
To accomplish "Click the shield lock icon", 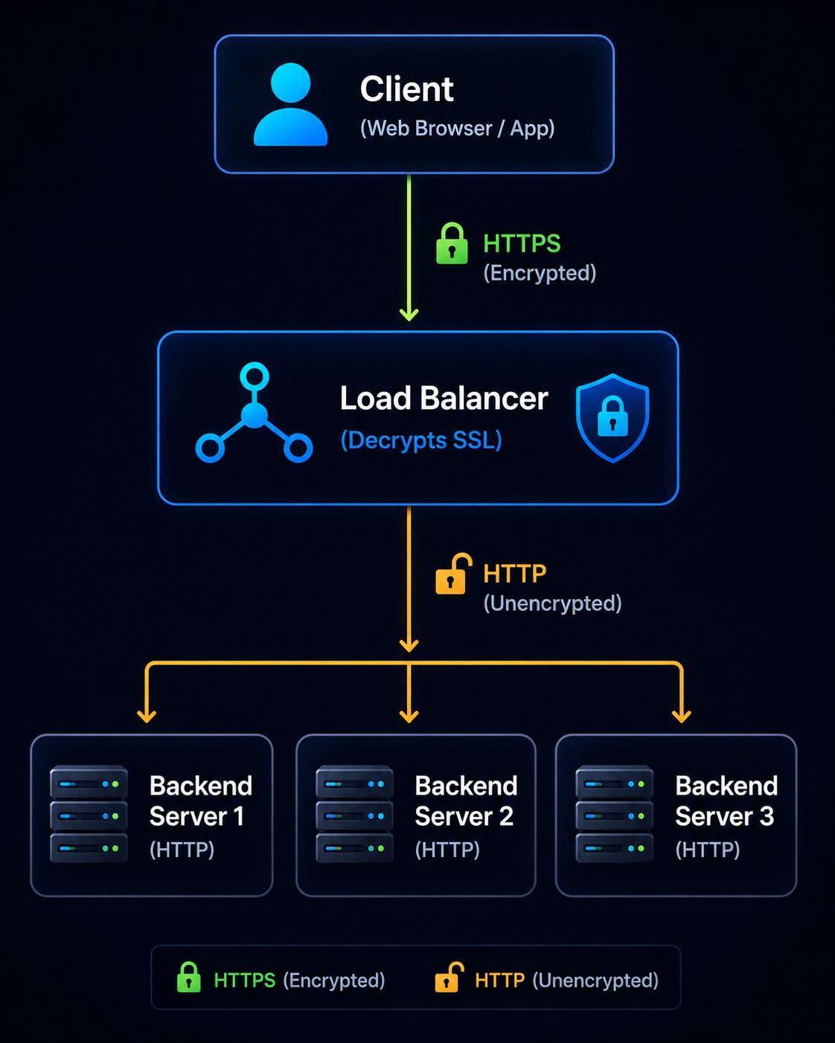I will pyautogui.click(x=612, y=418).
